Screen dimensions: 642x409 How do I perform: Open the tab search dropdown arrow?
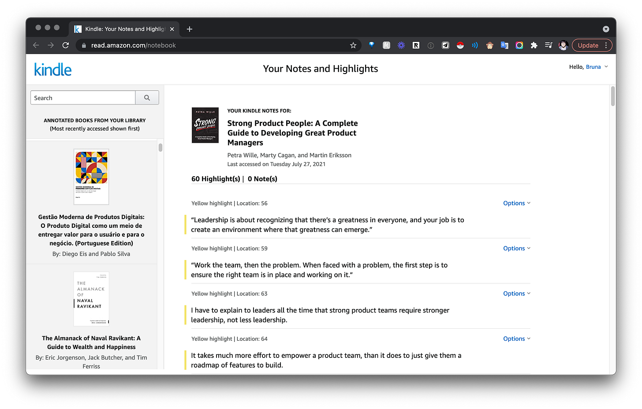(606, 29)
